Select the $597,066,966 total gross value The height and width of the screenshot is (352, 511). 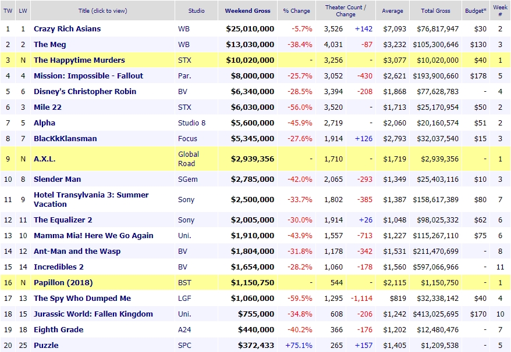coord(436,267)
